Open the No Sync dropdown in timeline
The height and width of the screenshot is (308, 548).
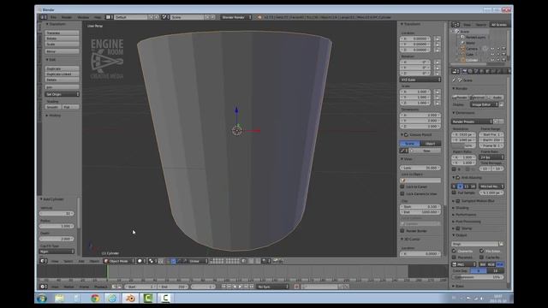[272, 287]
